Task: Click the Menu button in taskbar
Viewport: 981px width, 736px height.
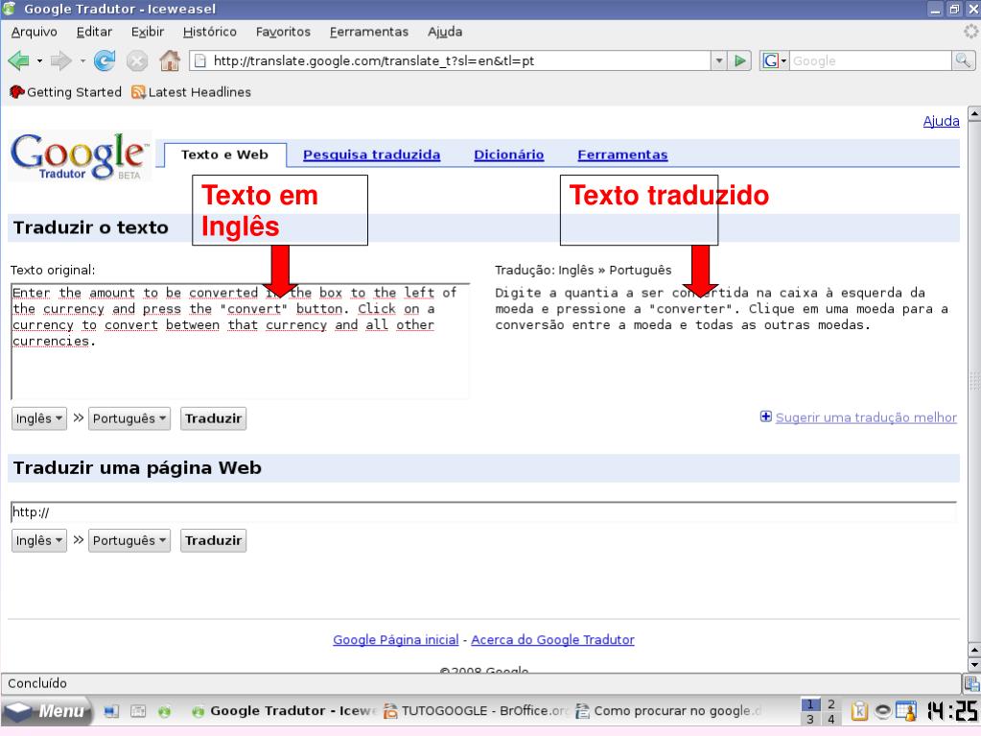Action: point(46,712)
